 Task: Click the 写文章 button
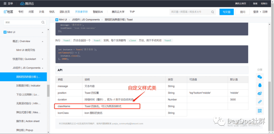tap(227, 12)
